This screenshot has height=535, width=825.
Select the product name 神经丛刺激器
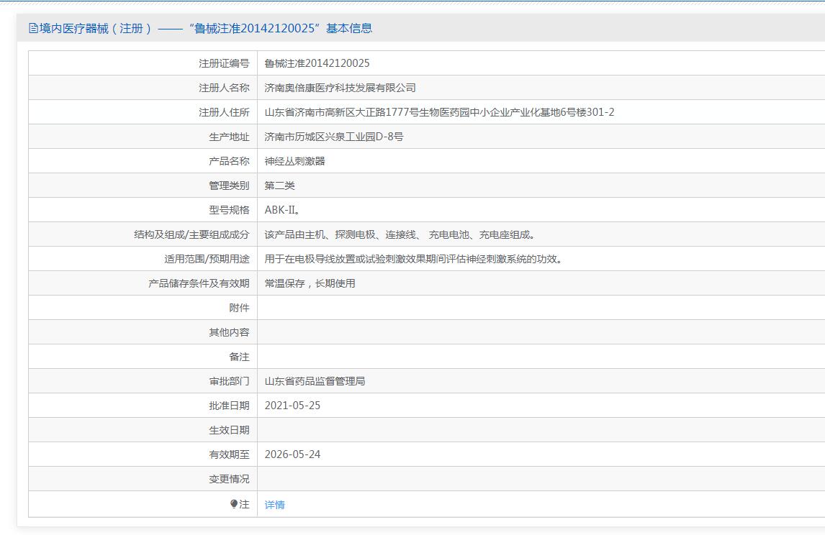[x=294, y=161]
